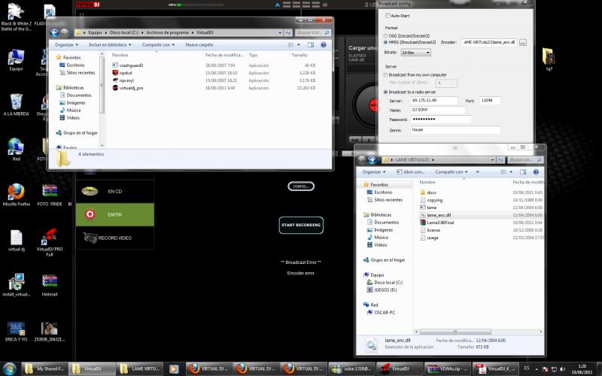602x376 pixels.
Task: Select the crashguard3 application file
Action: (131, 65)
